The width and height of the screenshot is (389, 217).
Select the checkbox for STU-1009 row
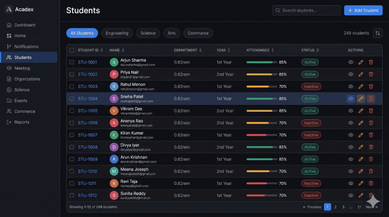(72, 159)
